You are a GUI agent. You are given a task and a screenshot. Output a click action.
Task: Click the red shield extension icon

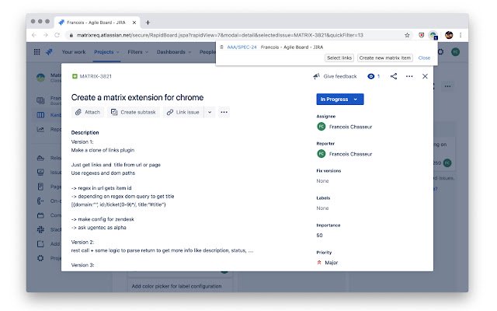click(421, 35)
